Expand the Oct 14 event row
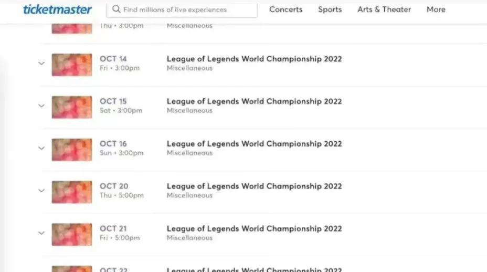 (41, 64)
